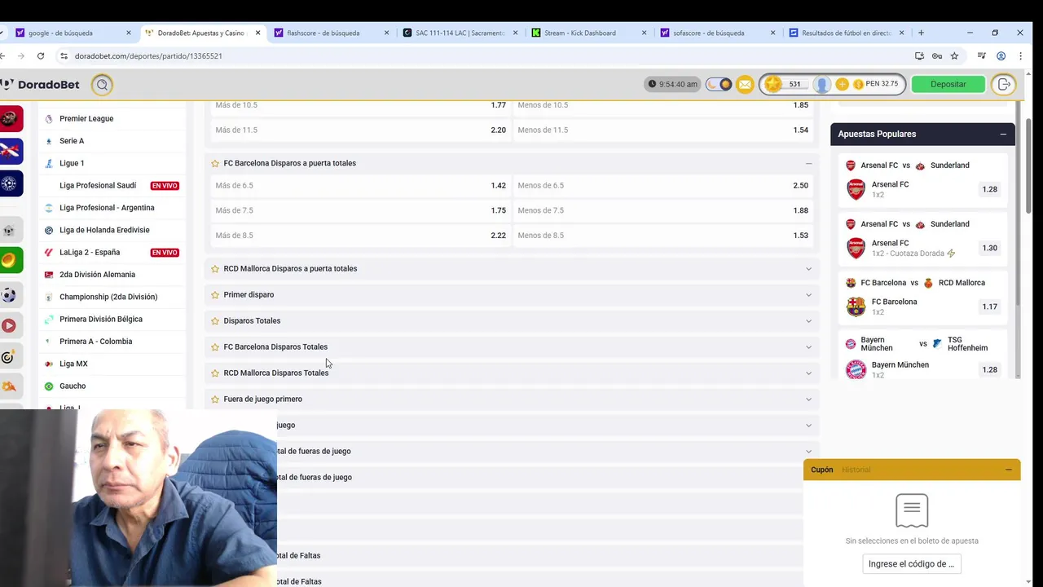The height and width of the screenshot is (587, 1043).
Task: Click the logout exit icon
Action: click(1005, 84)
